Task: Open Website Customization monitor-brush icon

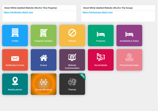Action: pyautogui.click(x=72, y=57)
